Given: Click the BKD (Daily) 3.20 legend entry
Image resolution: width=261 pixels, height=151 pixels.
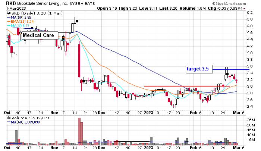Looking at the screenshot, I should point(37,13).
